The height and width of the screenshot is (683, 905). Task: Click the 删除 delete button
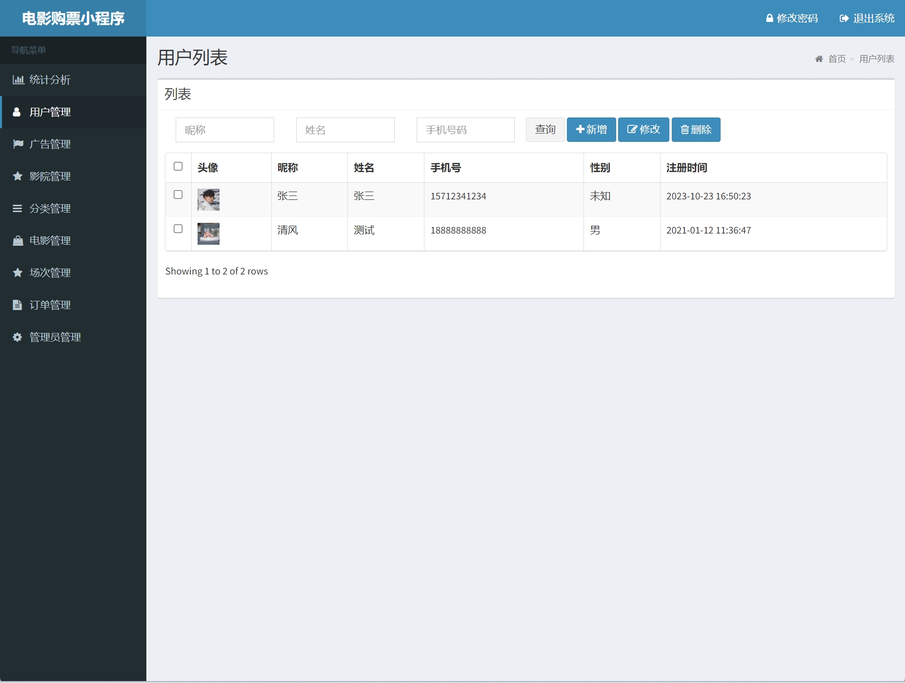696,130
